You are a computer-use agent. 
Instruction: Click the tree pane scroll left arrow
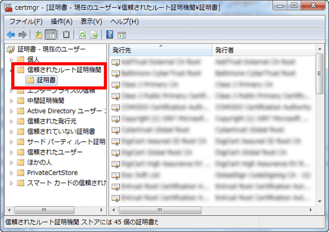click(x=9, y=210)
